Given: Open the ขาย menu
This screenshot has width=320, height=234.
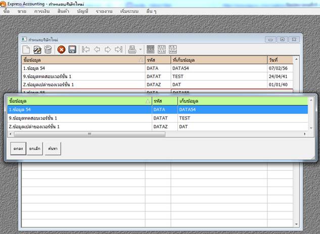Looking at the screenshot, I should (22, 11).
